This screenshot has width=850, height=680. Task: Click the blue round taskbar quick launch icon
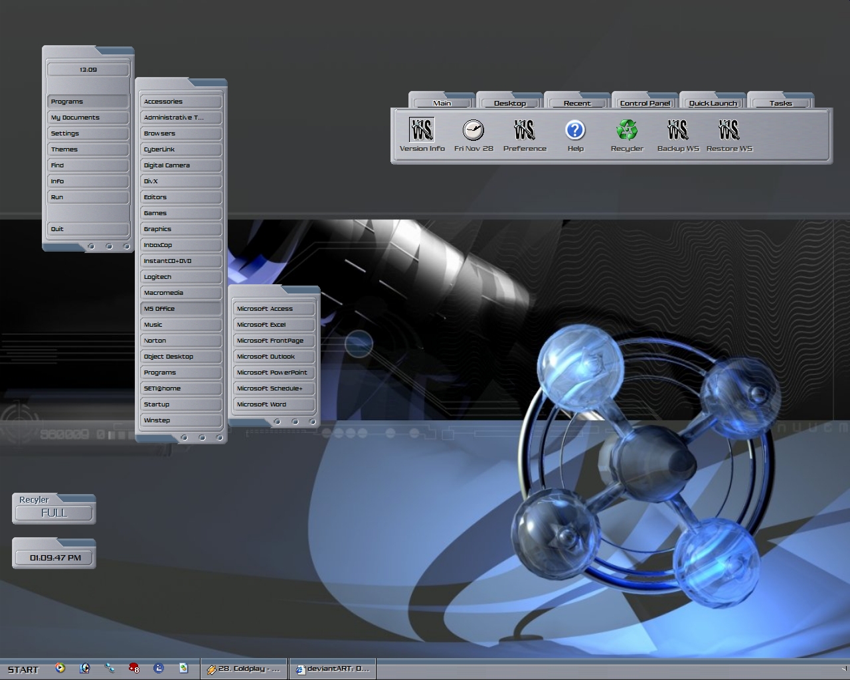tap(159, 668)
